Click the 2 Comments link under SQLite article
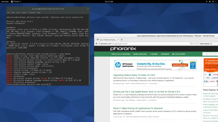The image size is (218, 122). point(152,100)
